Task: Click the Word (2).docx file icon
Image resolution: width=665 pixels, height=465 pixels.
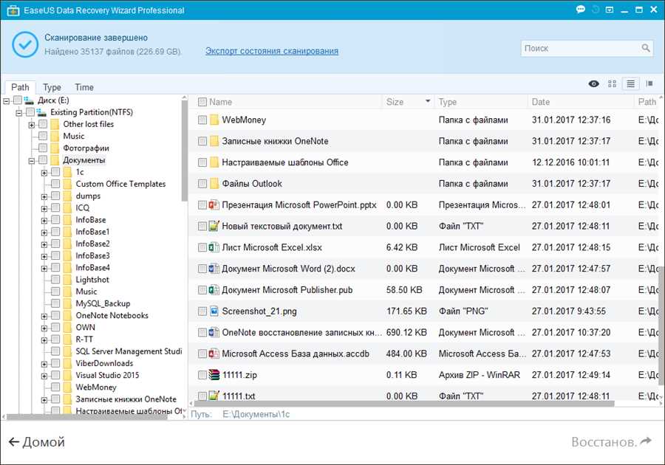Action: (214, 269)
